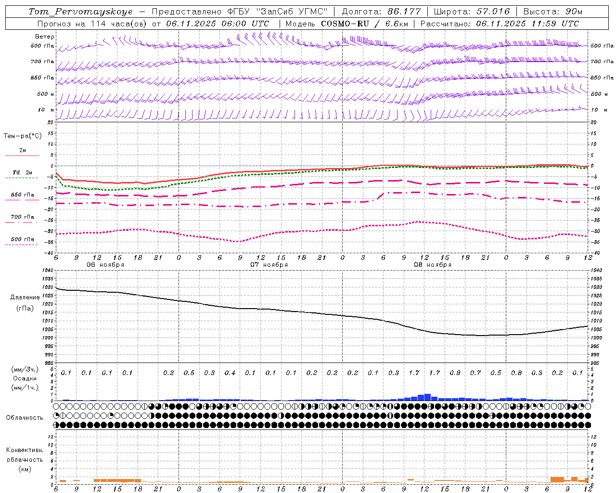
Task: Click the "06.11.2025 06:00 UTC" start time
Action: click(x=218, y=24)
